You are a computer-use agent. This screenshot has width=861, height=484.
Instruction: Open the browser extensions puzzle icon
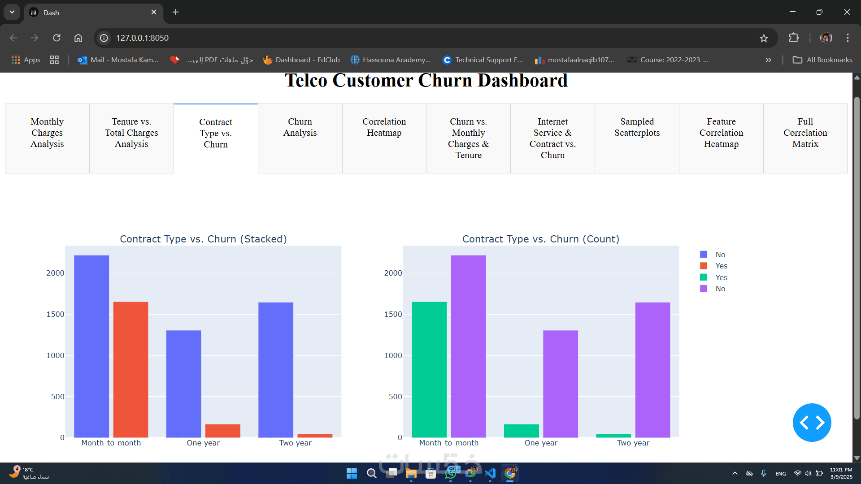[794, 38]
